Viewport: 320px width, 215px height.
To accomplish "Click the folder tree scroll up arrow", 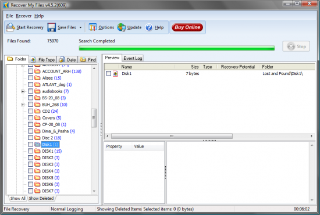I will point(94,69).
